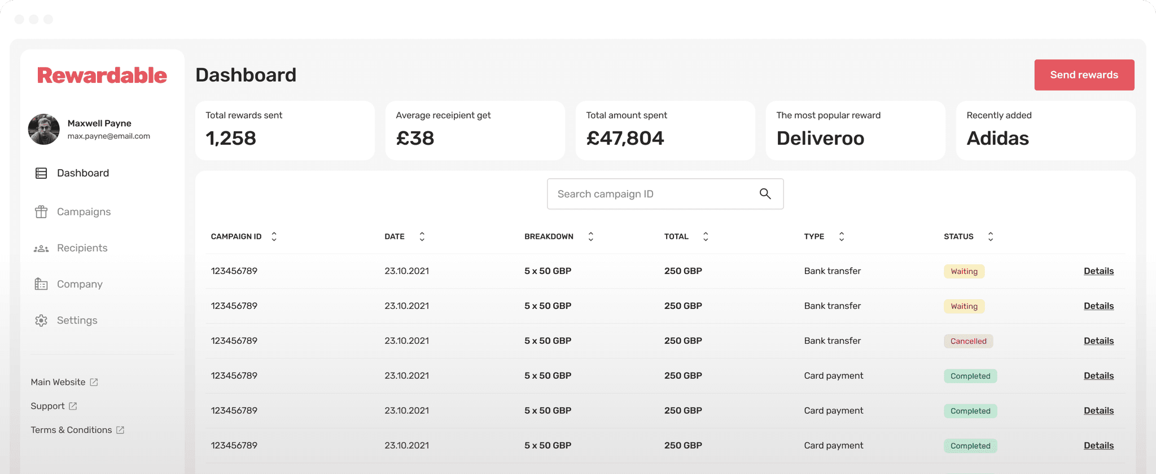Open the Settings section

click(77, 320)
